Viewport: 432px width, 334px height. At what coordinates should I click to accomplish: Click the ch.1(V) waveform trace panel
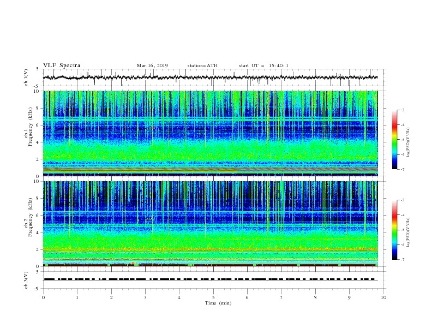(214, 77)
